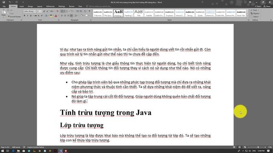Switch to the References tab

[50, 6]
